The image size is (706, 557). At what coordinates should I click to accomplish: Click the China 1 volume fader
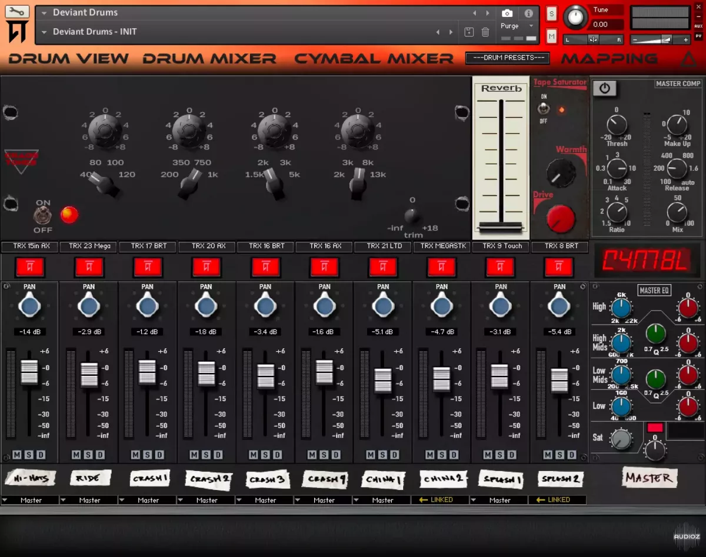point(383,380)
